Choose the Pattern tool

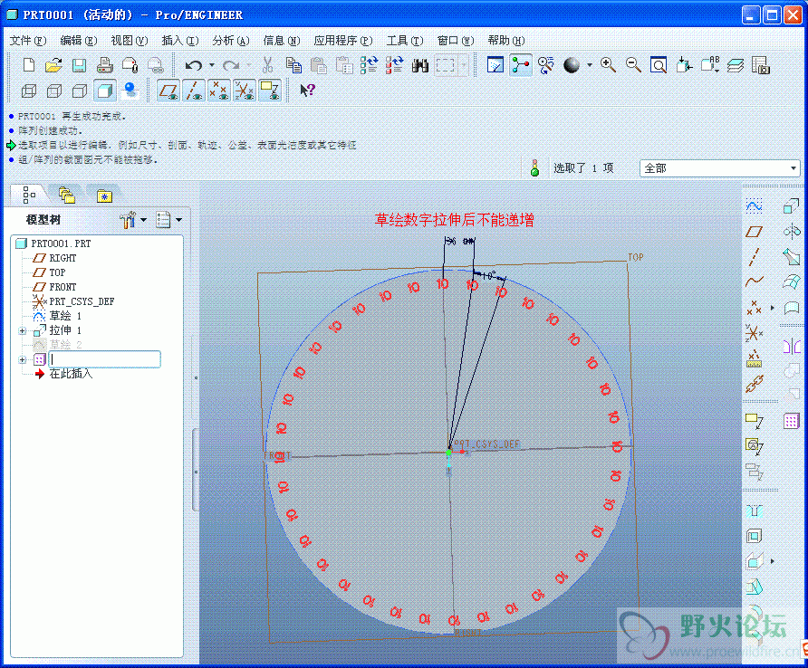coord(791,421)
